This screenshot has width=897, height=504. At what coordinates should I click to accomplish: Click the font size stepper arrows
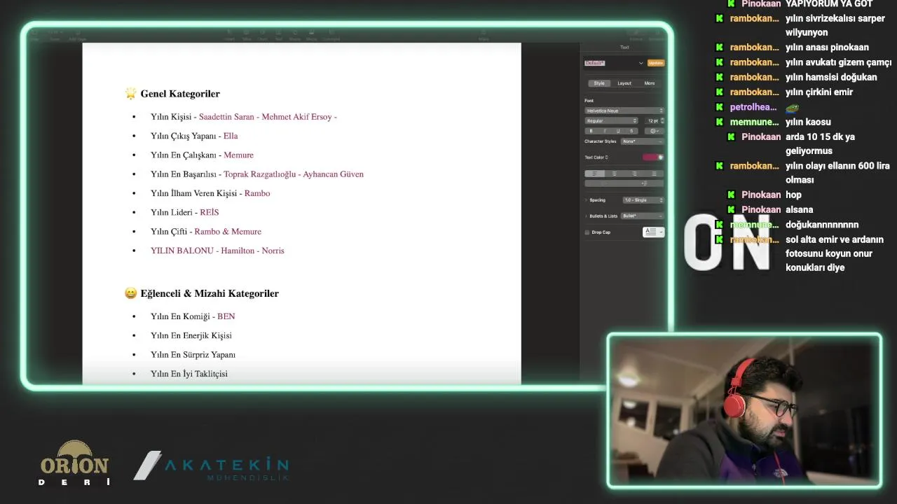point(662,121)
